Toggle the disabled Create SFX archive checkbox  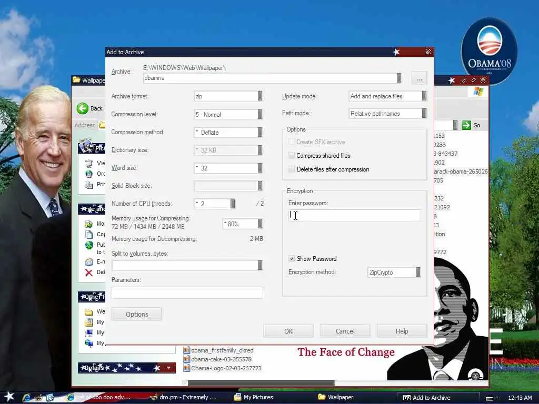[x=292, y=142]
